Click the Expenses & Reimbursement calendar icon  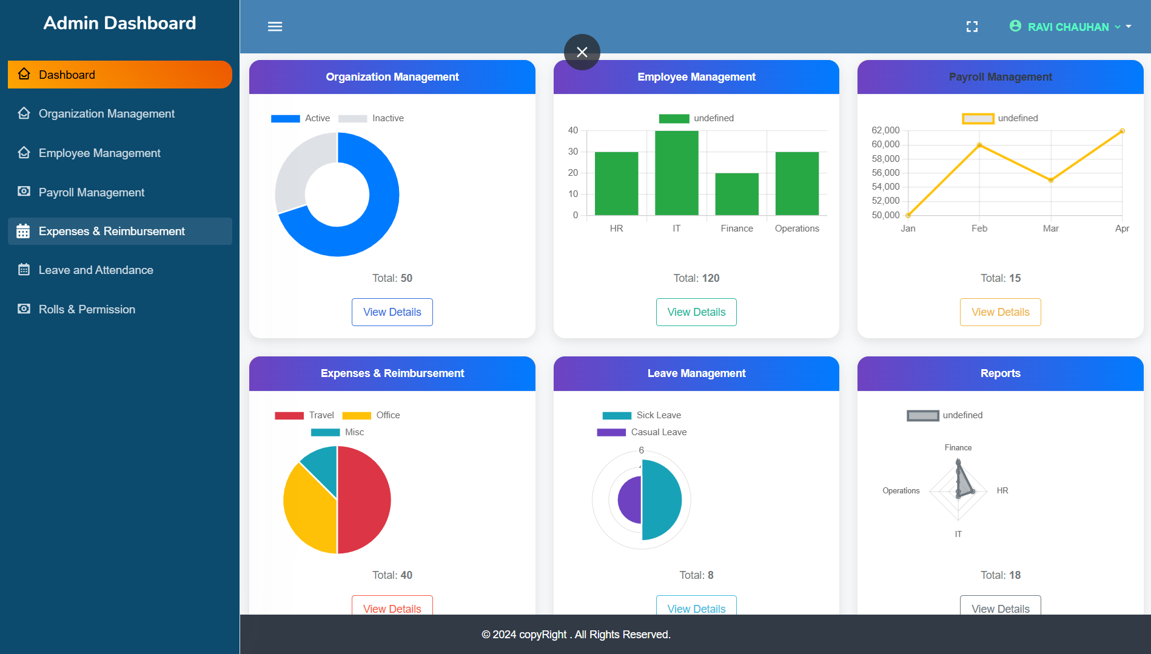[24, 231]
